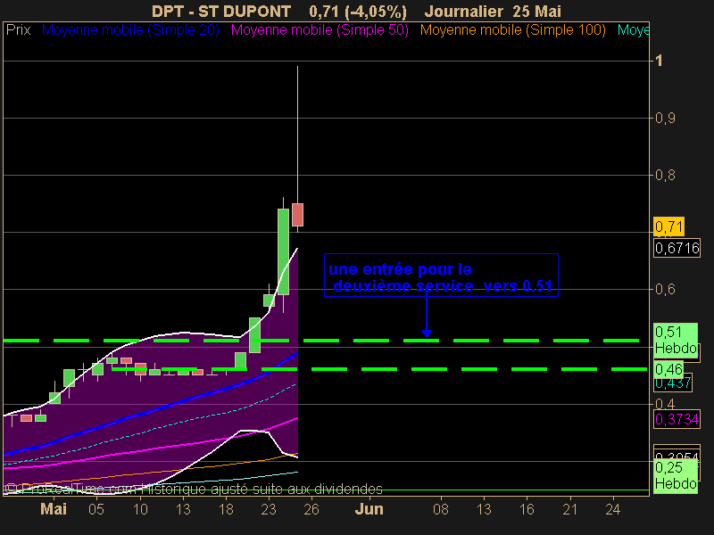Click the green 0,46 level tag
The height and width of the screenshot is (535, 714).
click(668, 369)
